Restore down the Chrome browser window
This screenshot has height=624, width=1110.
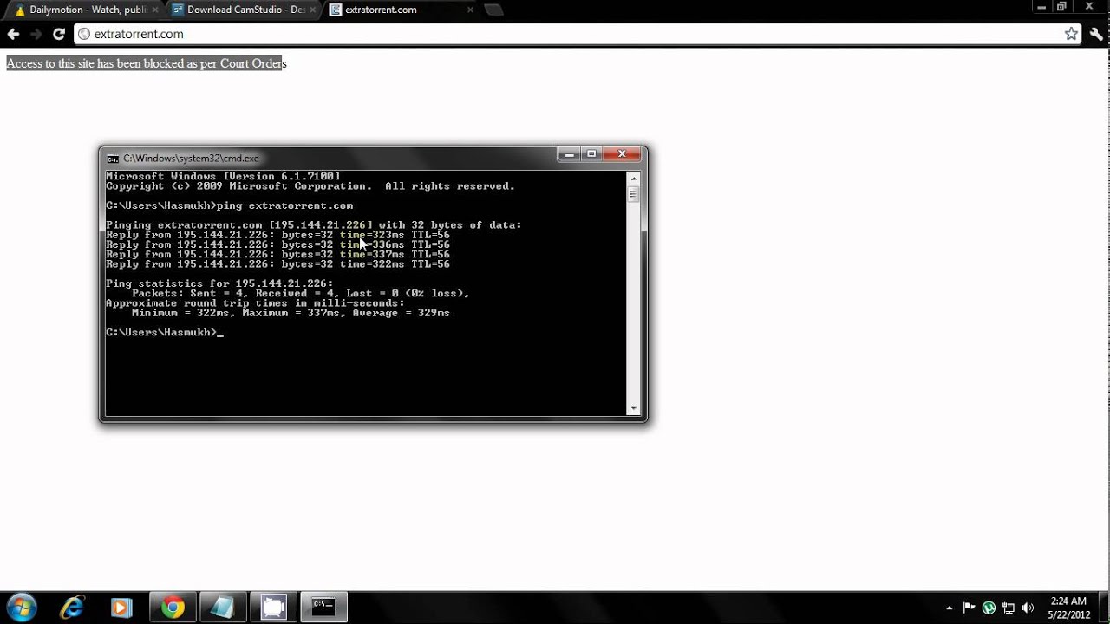(x=1061, y=7)
